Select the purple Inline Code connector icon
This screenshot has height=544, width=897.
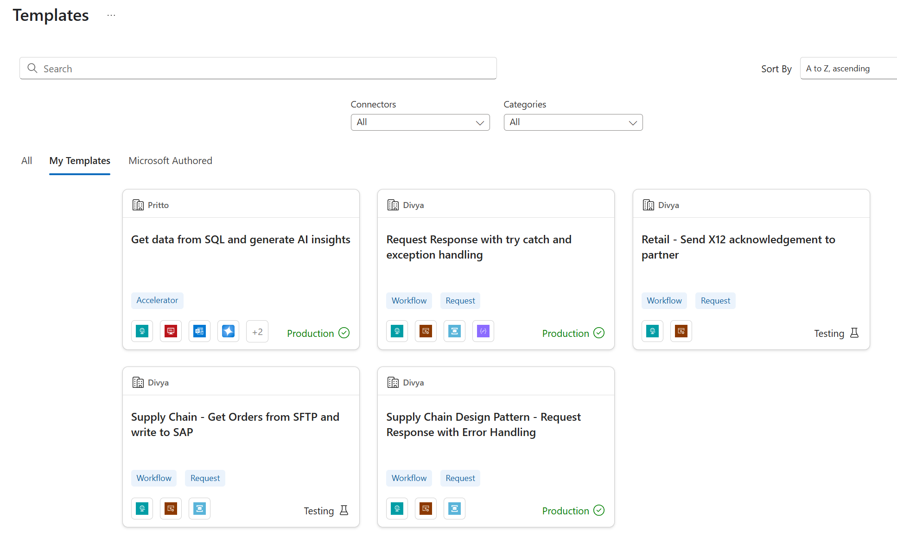[483, 331]
